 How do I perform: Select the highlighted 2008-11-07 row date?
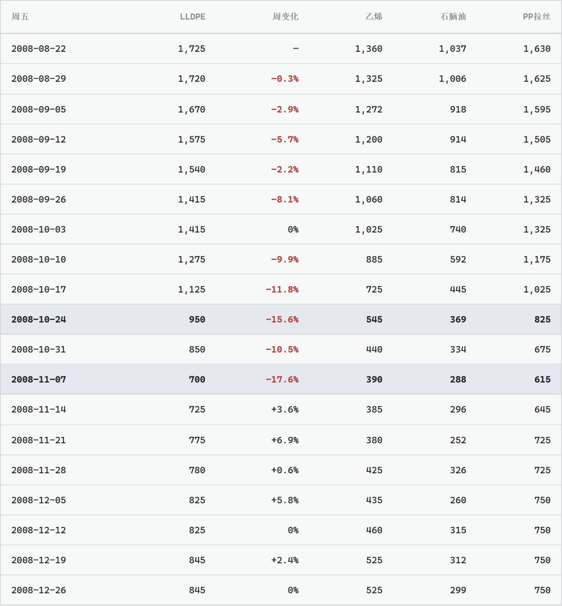39,379
